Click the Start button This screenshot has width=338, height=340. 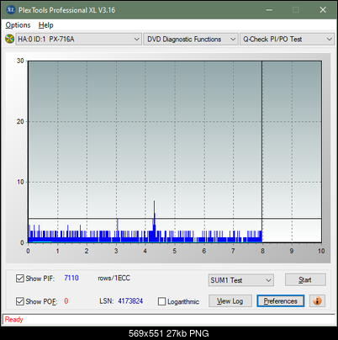coord(305,279)
